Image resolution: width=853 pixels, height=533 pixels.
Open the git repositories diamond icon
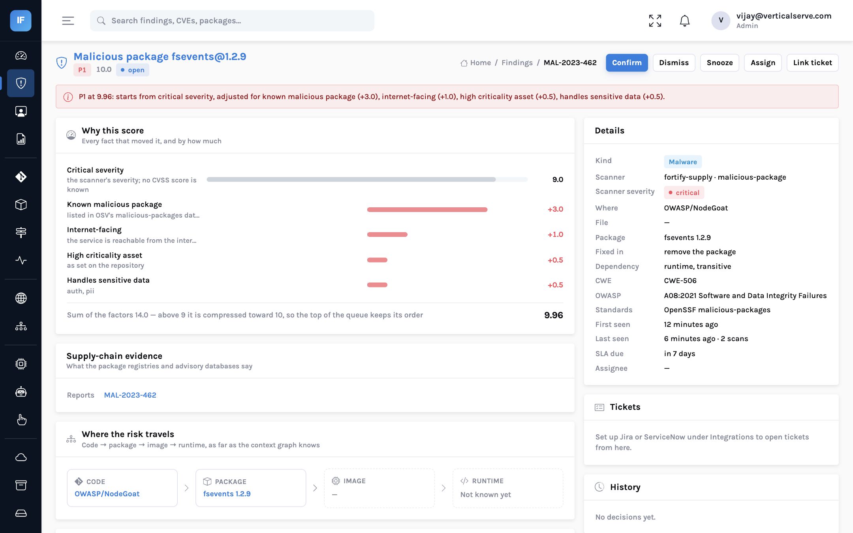pyautogui.click(x=21, y=177)
